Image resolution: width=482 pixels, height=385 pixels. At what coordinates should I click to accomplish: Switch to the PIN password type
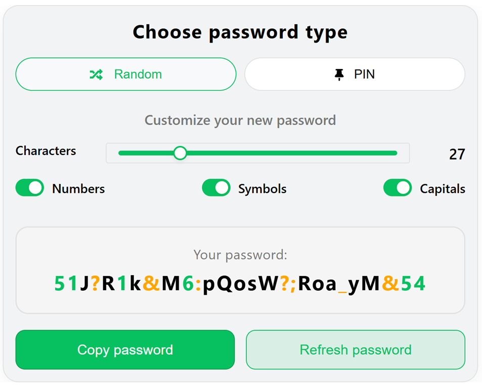pos(355,74)
